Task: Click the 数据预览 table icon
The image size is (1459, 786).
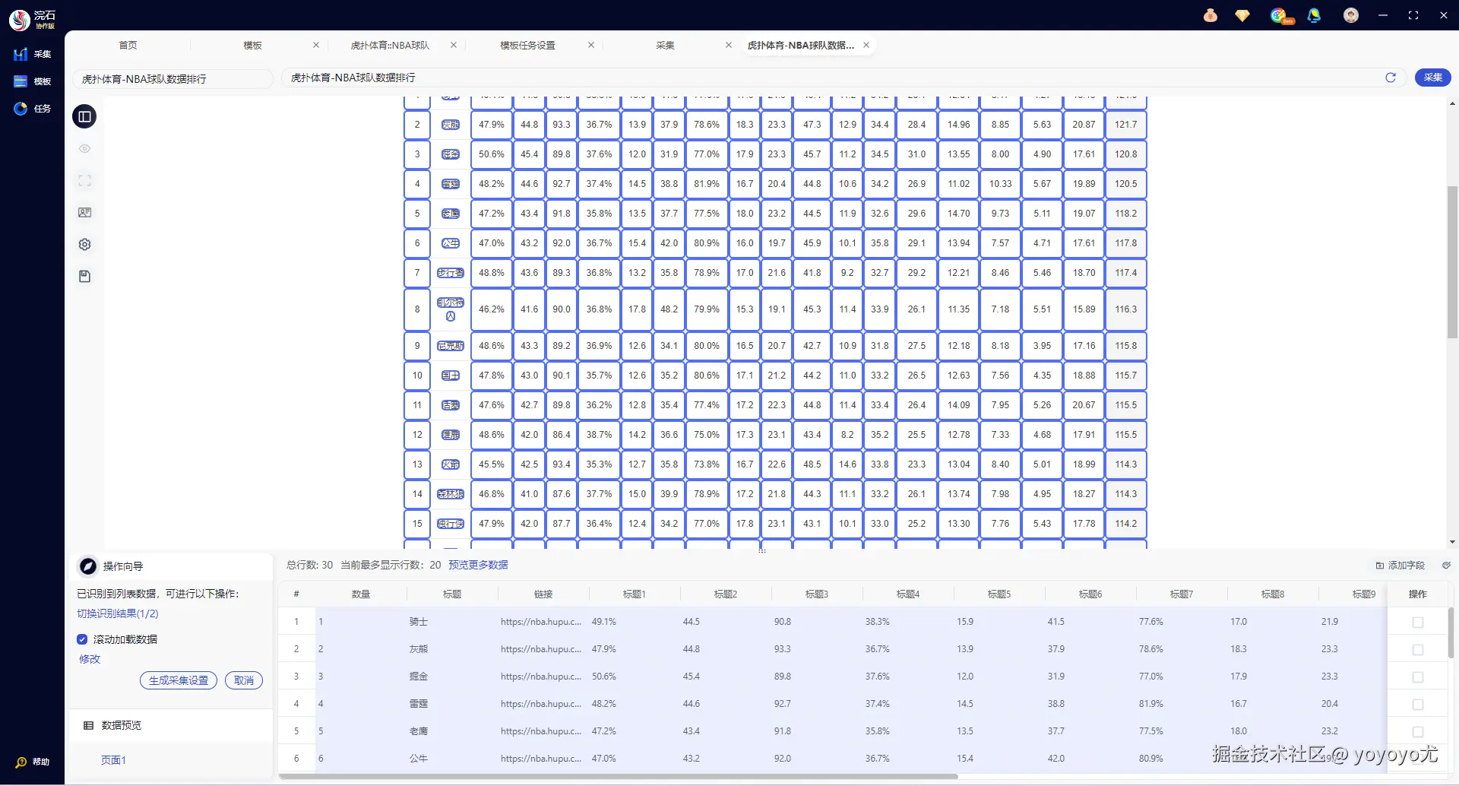Action: click(x=88, y=725)
